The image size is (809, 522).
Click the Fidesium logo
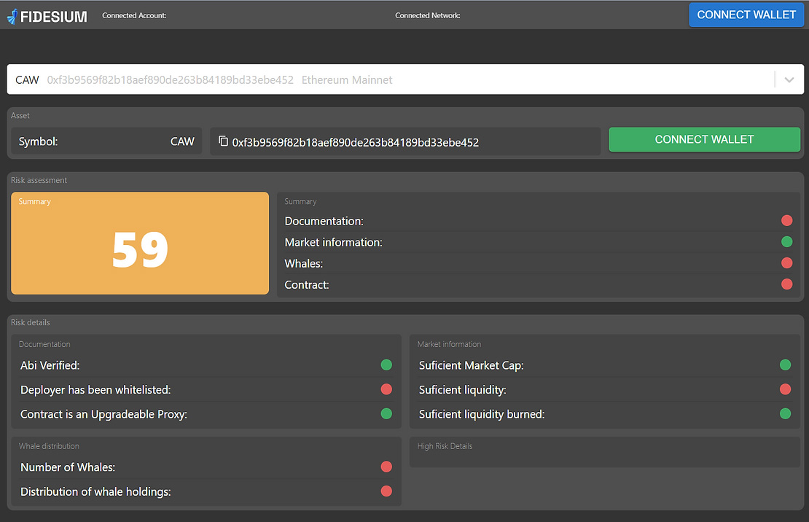(x=47, y=17)
